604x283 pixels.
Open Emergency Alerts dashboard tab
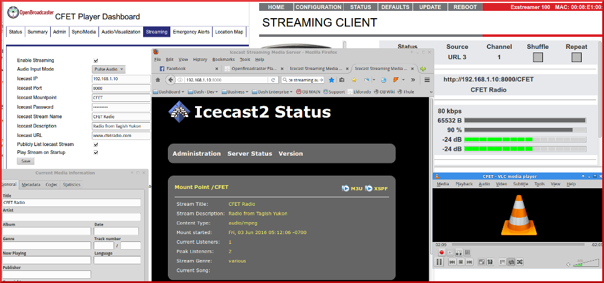[191, 32]
